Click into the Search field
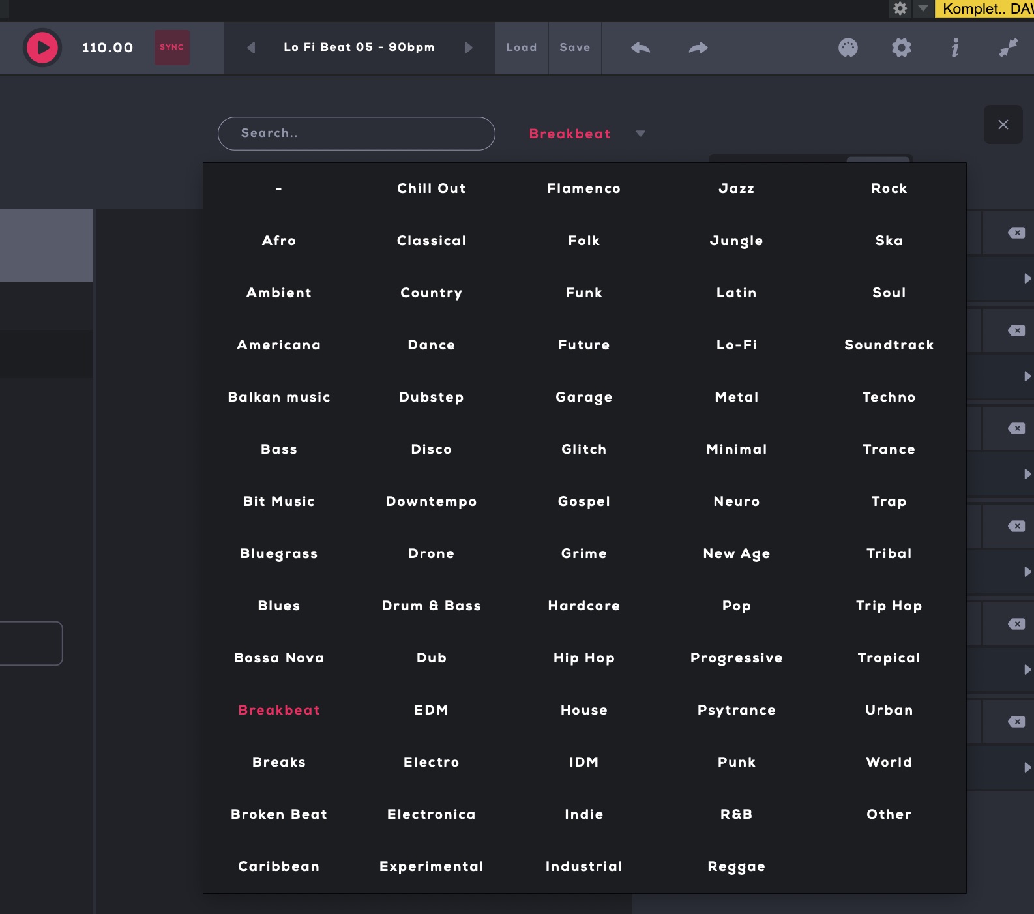The image size is (1034, 914). coord(356,134)
